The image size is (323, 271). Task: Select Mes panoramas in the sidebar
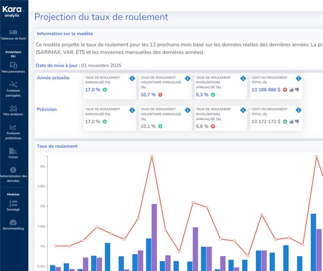pyautogui.click(x=14, y=69)
